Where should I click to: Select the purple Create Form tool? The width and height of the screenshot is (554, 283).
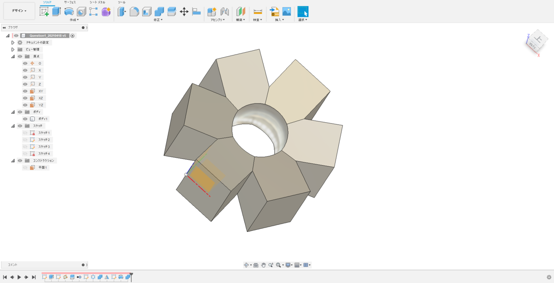point(106,12)
